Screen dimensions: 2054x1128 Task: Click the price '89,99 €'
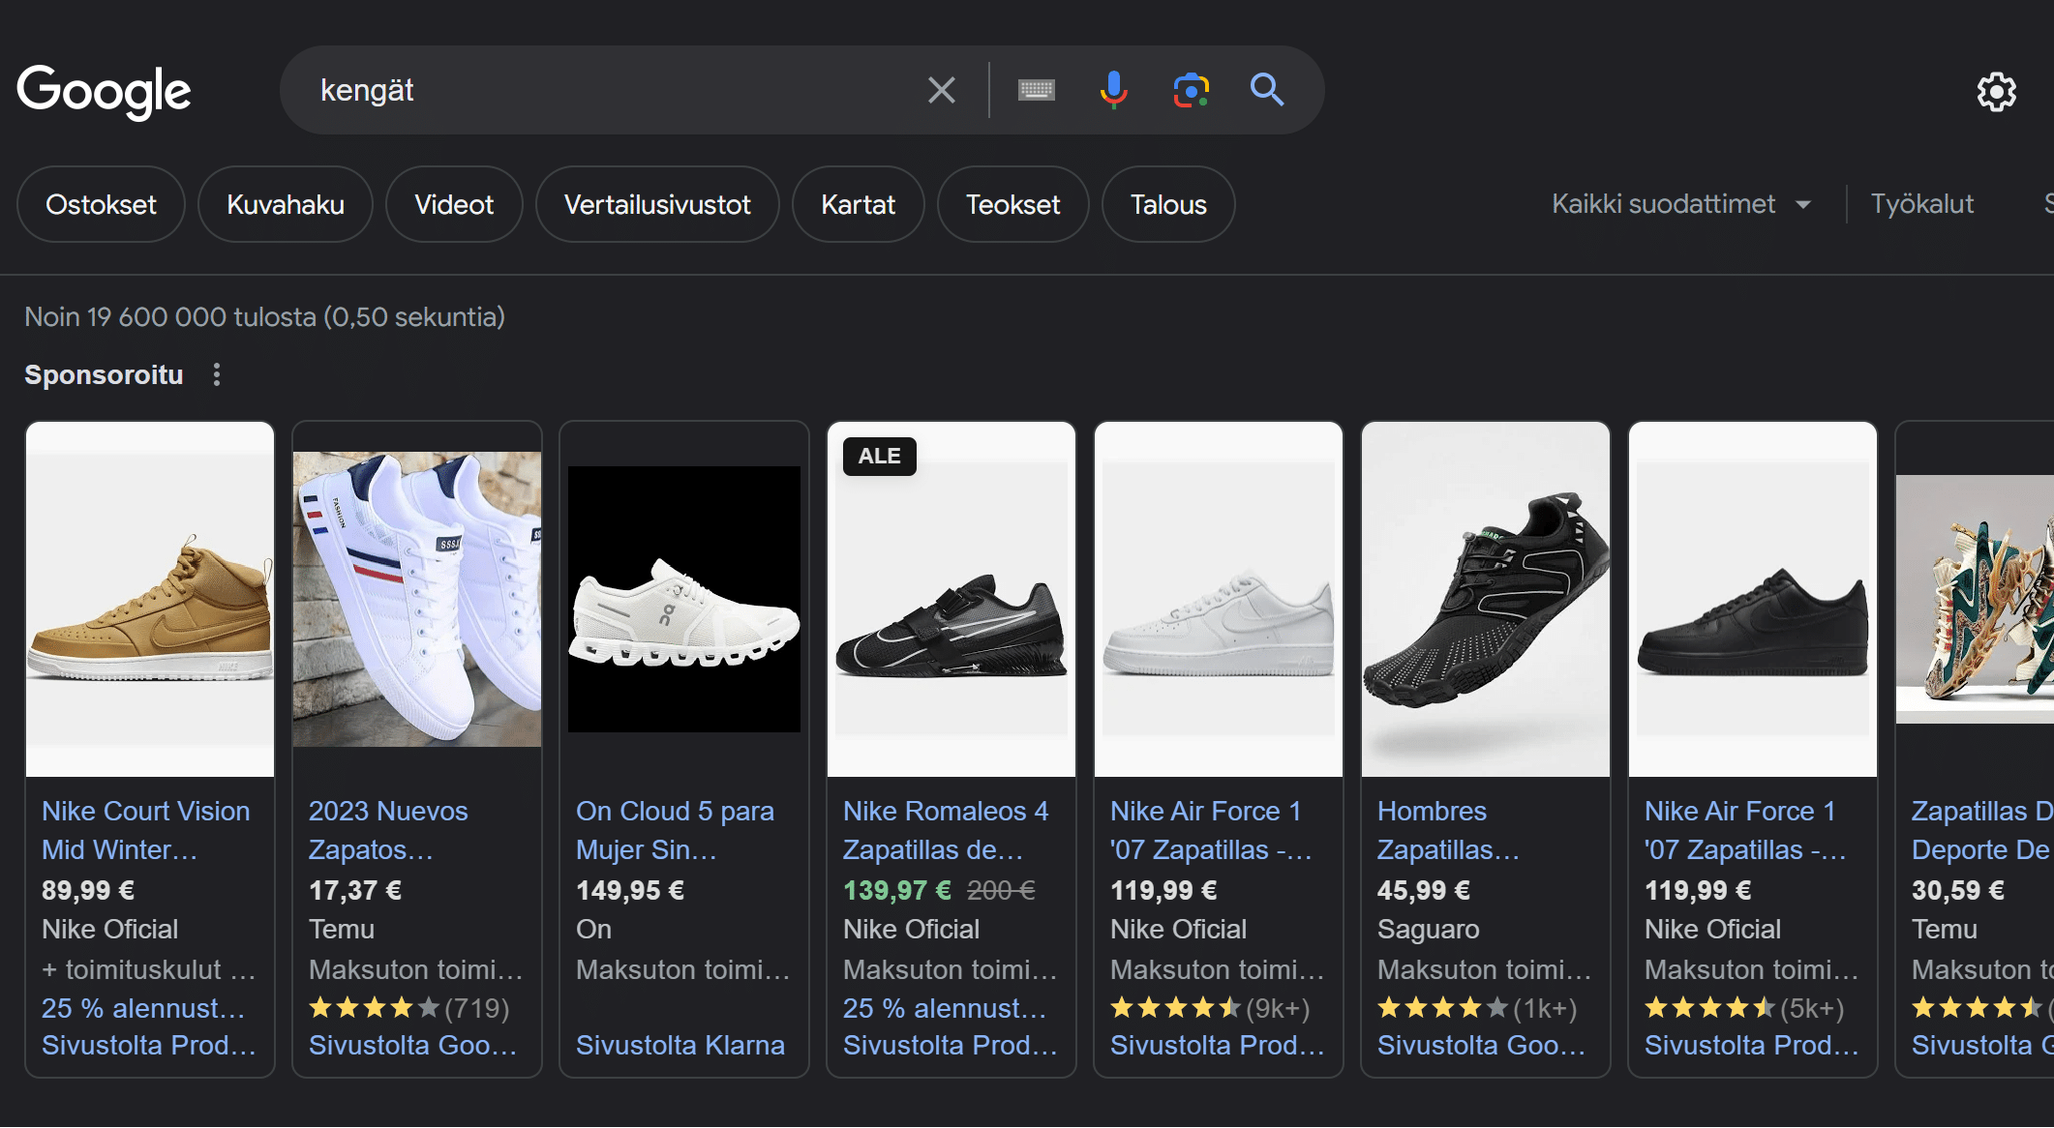(x=88, y=890)
